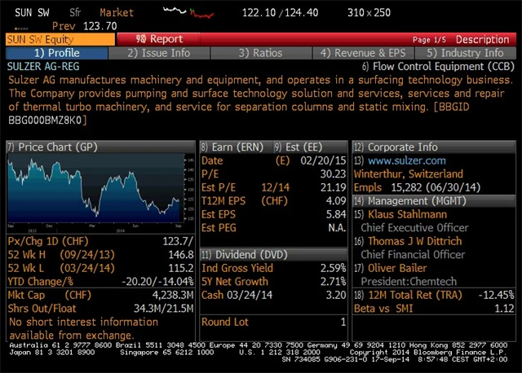This screenshot has height=373, width=522.
Task: Click the -12.45% total return value
Action: coord(497,295)
